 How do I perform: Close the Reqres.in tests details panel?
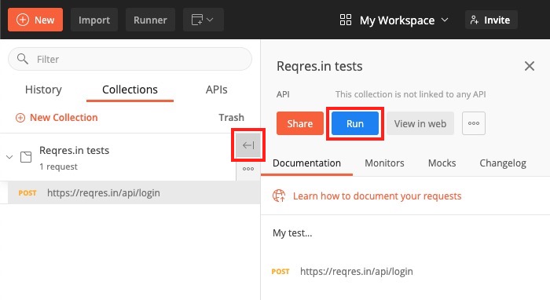(x=530, y=66)
